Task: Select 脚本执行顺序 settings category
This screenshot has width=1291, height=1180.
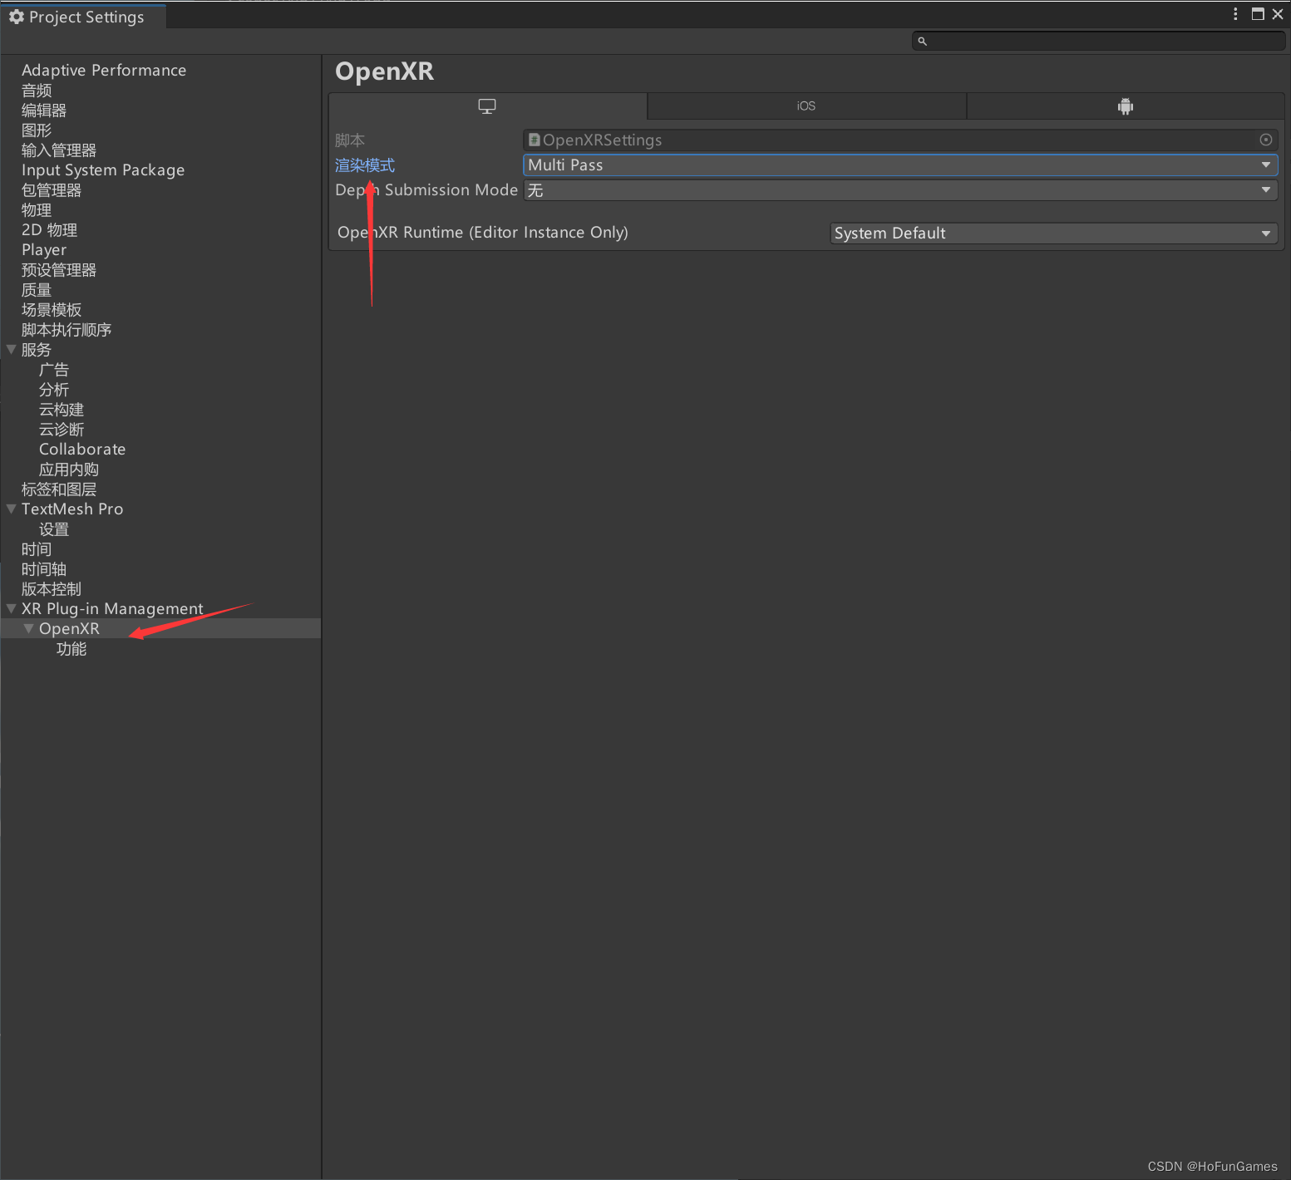Action: (x=67, y=330)
